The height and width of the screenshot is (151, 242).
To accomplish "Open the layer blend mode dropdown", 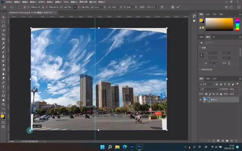I will tap(208, 89).
